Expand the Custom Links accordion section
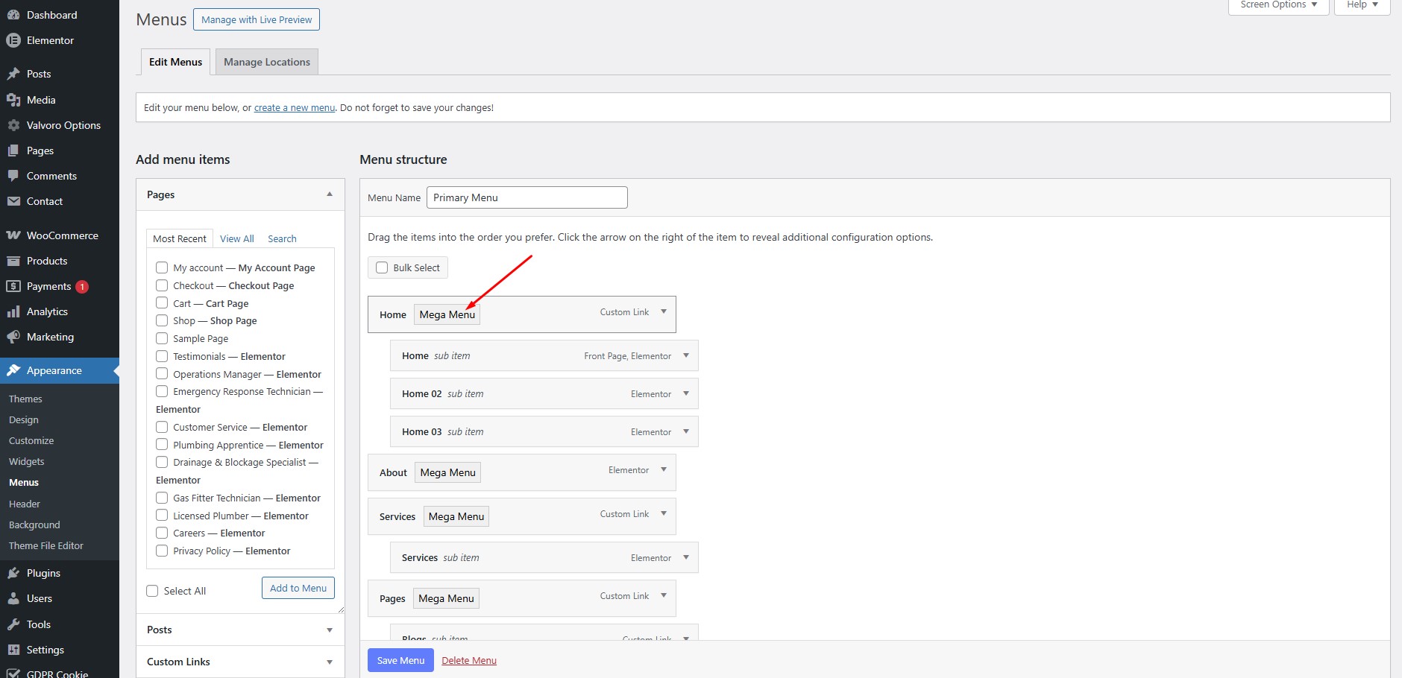 [x=330, y=662]
